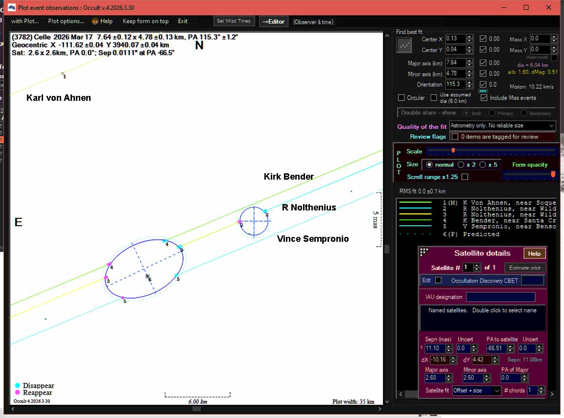The image size is (564, 418).
Task: Click the Scale slider handle
Action: (x=453, y=150)
